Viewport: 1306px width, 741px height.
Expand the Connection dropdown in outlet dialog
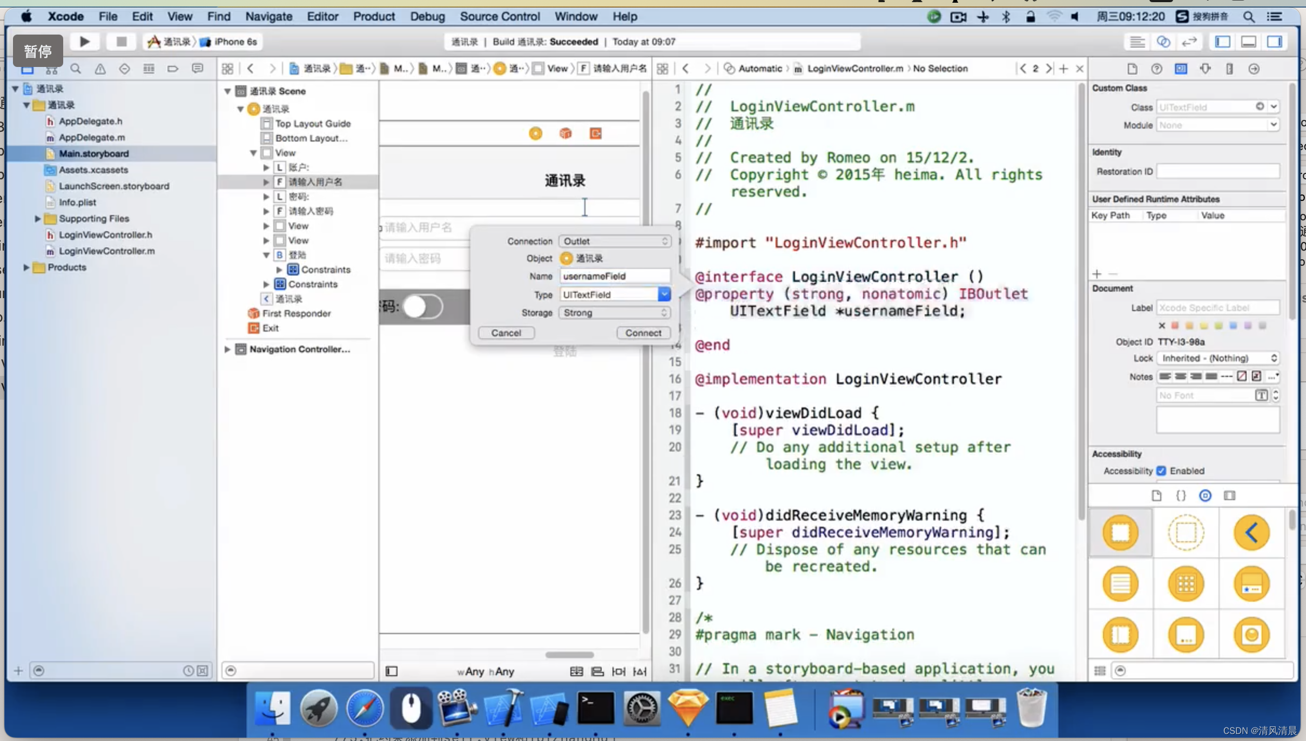click(615, 240)
